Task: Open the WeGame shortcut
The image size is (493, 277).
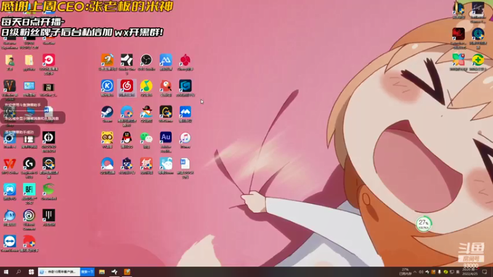Action: click(166, 112)
